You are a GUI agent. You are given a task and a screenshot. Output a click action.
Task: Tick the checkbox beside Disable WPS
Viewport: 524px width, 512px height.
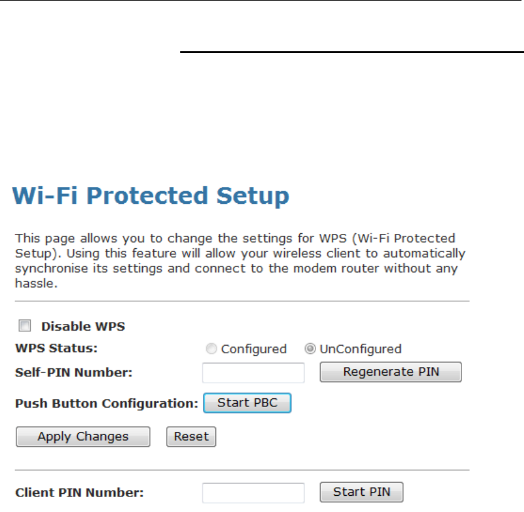(25, 326)
